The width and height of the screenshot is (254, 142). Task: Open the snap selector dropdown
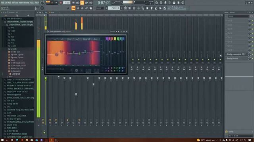click(x=100, y=8)
